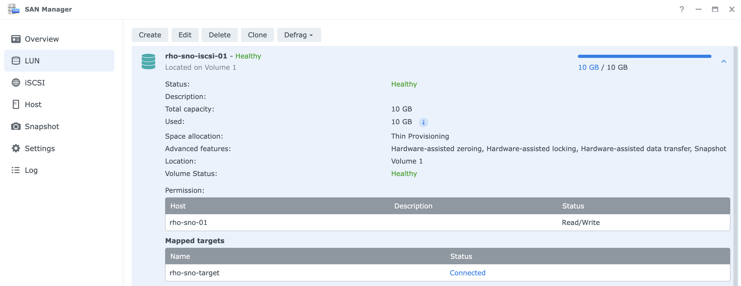Viewport: 741px width, 286px height.
Task: Click the rho-sno-iscsi-01 disk icon
Action: point(148,61)
